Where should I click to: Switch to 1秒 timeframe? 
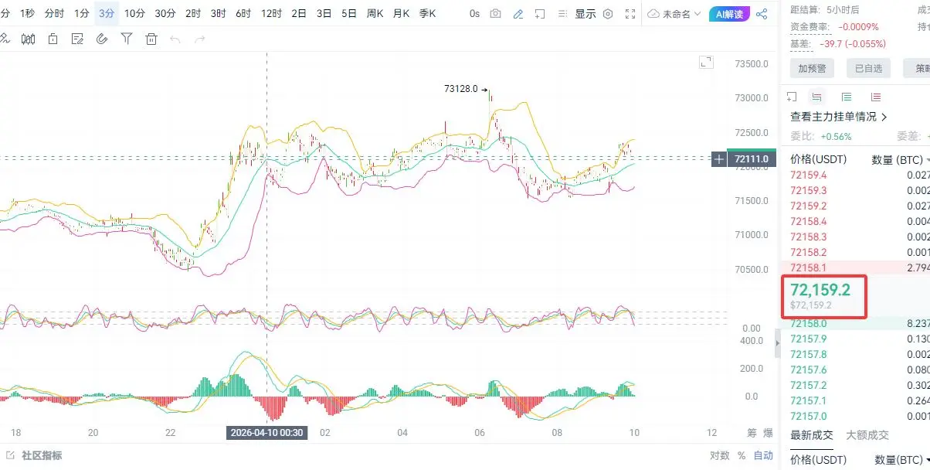(27, 13)
